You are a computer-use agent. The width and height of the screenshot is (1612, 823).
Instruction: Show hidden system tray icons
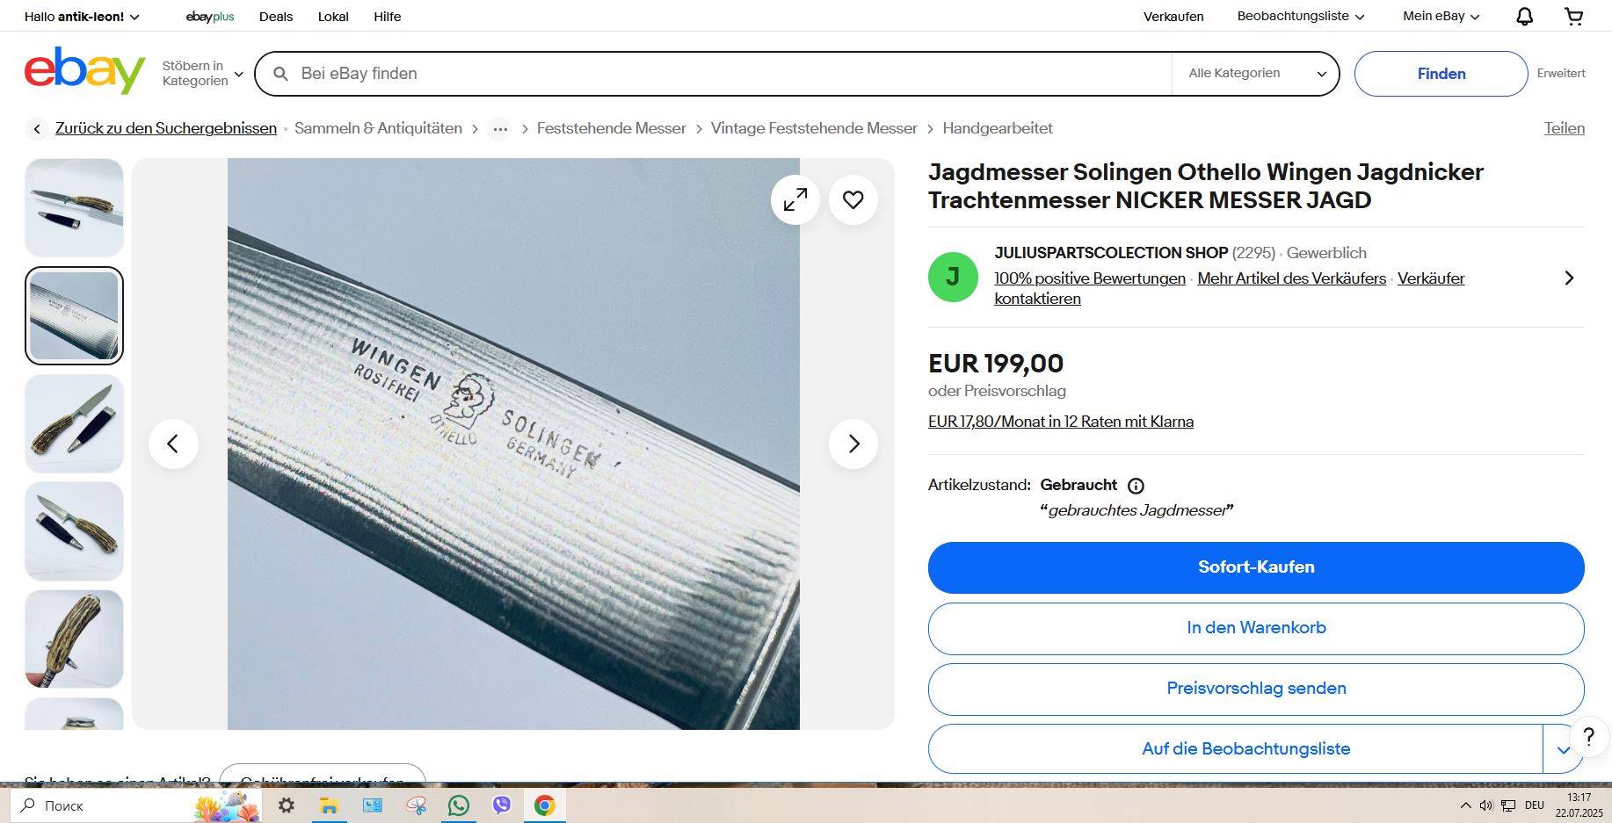1465,805
